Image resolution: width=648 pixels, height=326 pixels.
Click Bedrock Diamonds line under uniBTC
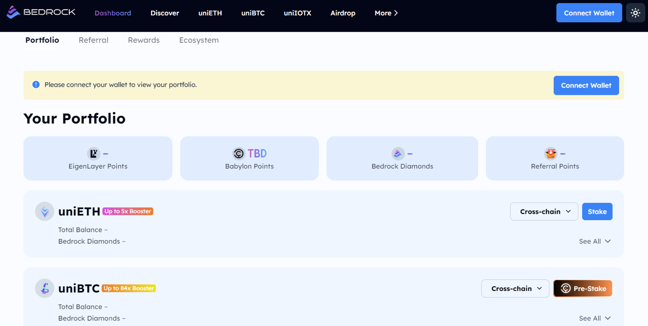tap(92, 318)
